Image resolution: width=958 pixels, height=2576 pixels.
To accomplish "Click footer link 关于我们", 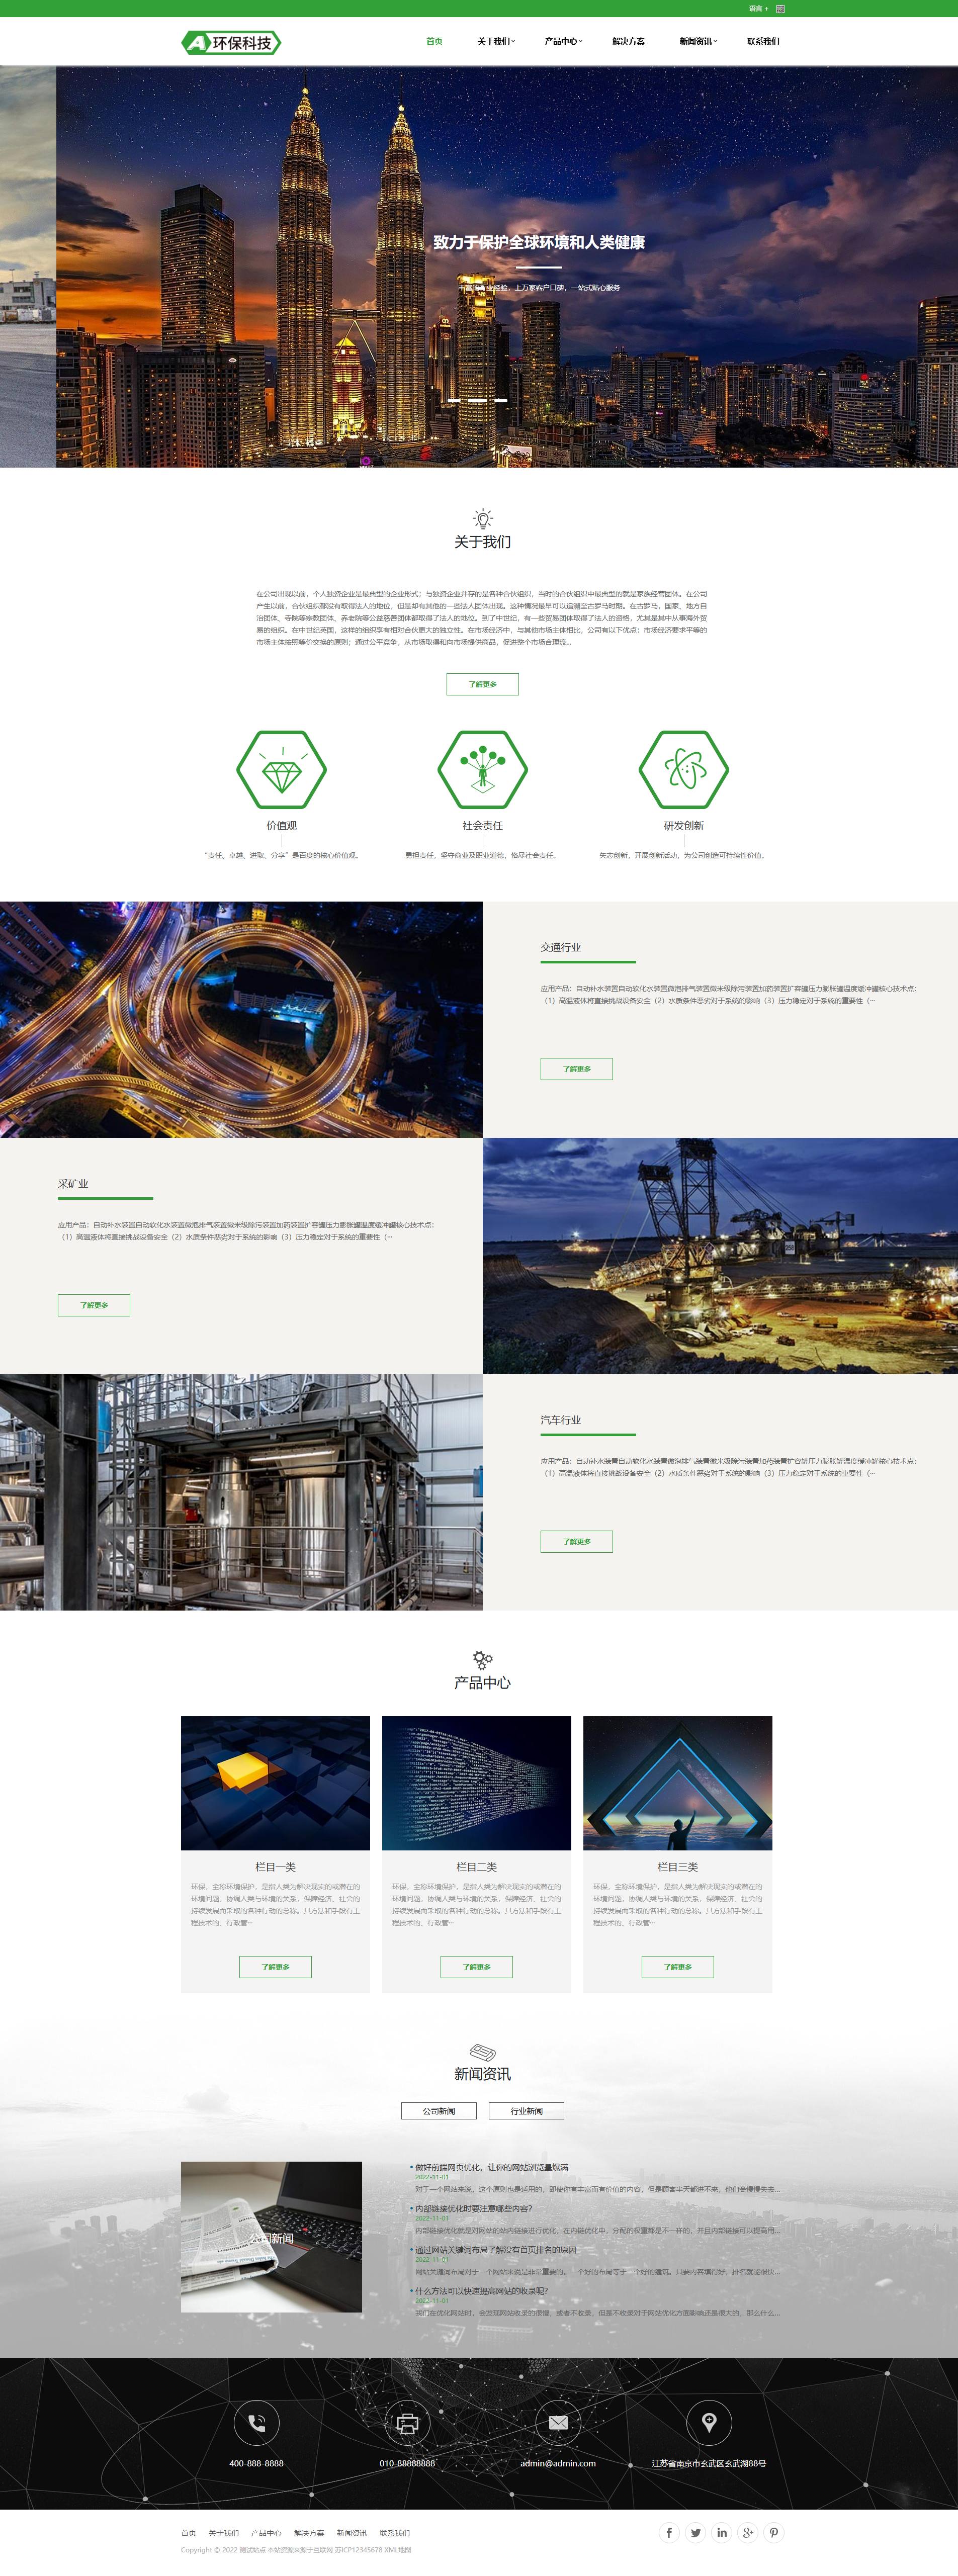I will [x=224, y=2533].
